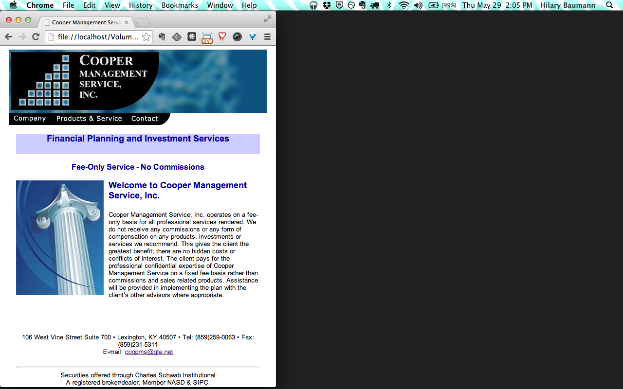Click the asterisk extension icon
The image size is (623, 389).
click(192, 37)
